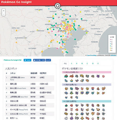Zoom in the map with plus button
This screenshot has width=117, height=120.
(x=4, y=11)
